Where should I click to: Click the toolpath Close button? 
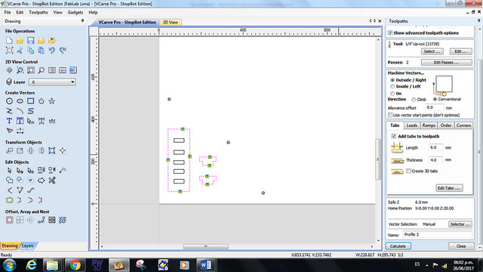tap(461, 246)
